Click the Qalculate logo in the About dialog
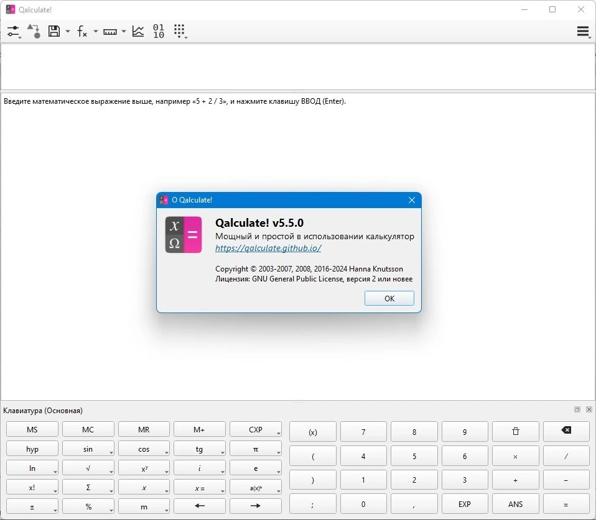The image size is (596, 520). 183,235
